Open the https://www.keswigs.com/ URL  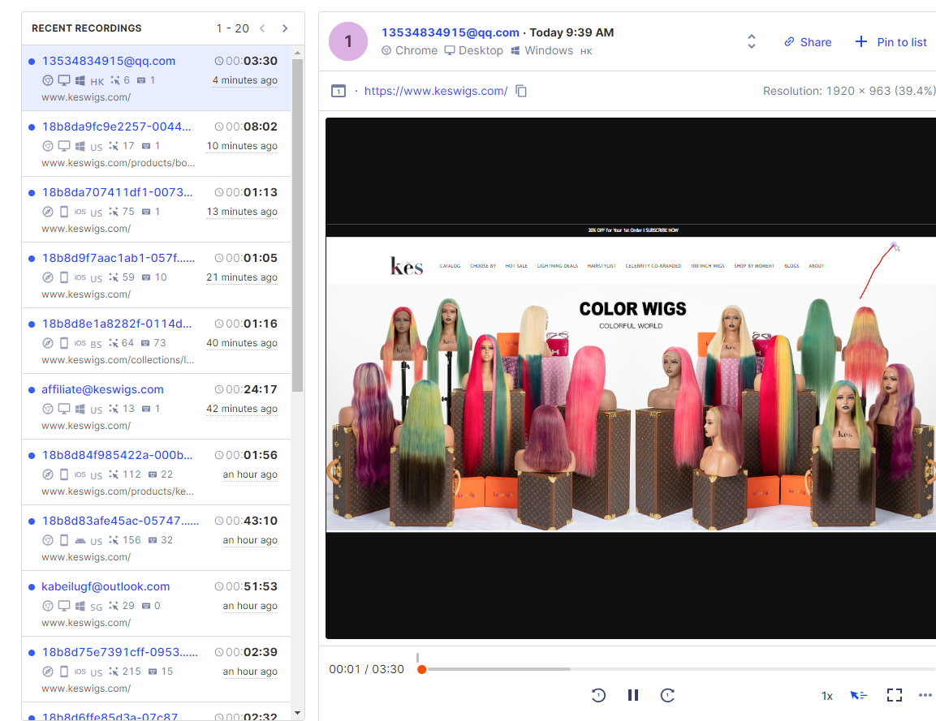pos(436,91)
